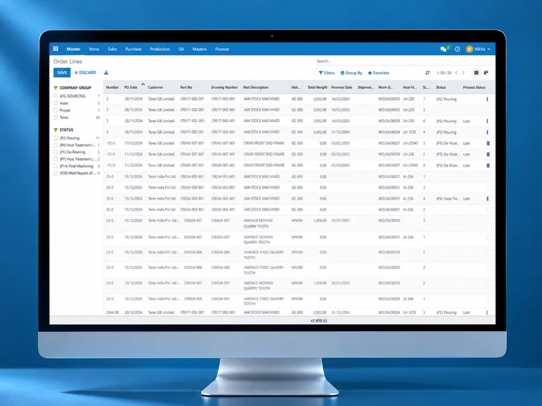Open the QA menu
Viewport: 542px width, 406px height.
pyautogui.click(x=181, y=49)
